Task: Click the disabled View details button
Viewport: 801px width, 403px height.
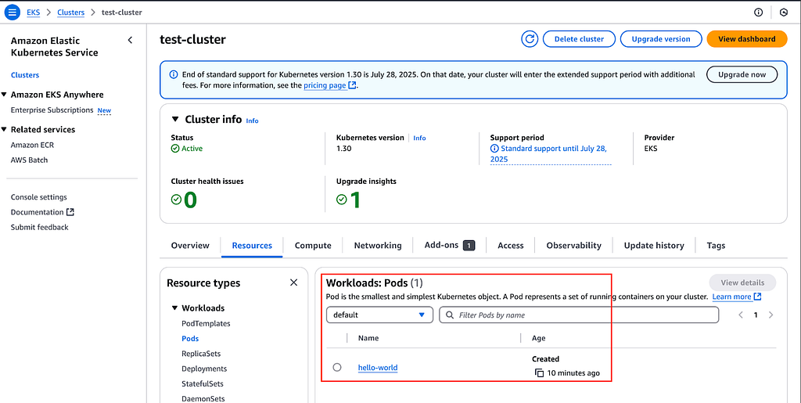Action: (742, 282)
